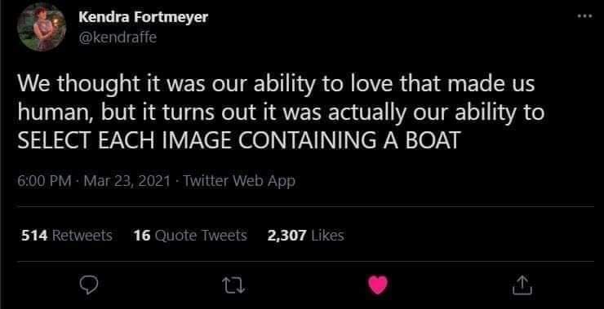
Task: Unlike the tweet via pink heart
Action: (x=378, y=285)
